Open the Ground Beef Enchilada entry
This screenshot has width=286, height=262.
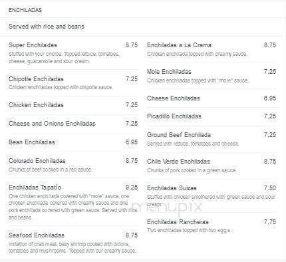(x=179, y=135)
